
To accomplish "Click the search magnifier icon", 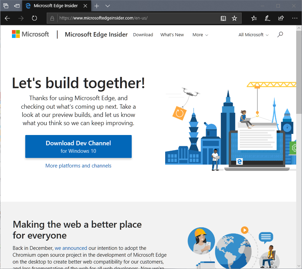I will point(280,35).
